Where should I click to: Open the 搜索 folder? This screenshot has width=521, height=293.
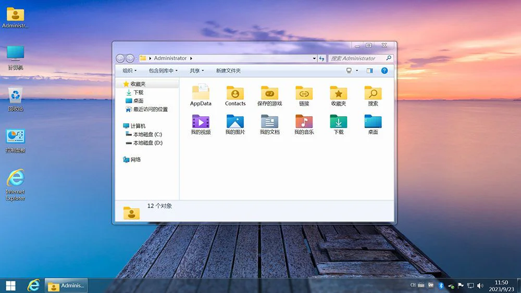coord(373,96)
